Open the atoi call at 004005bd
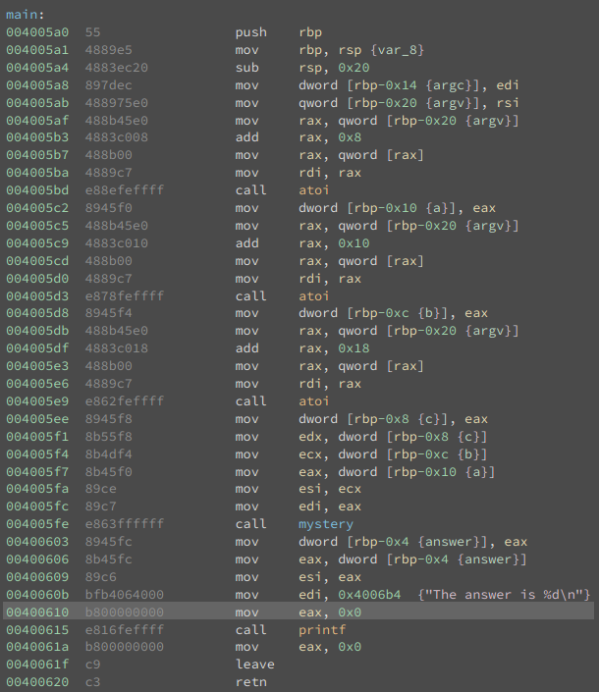 314,190
